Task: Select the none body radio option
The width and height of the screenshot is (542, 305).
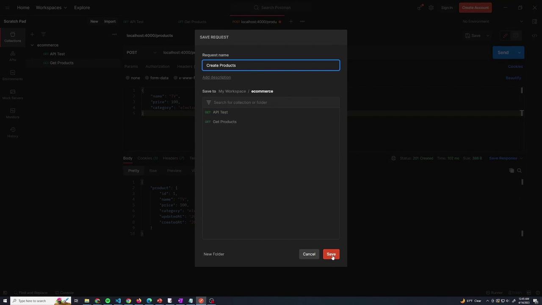Action: pyautogui.click(x=133, y=78)
